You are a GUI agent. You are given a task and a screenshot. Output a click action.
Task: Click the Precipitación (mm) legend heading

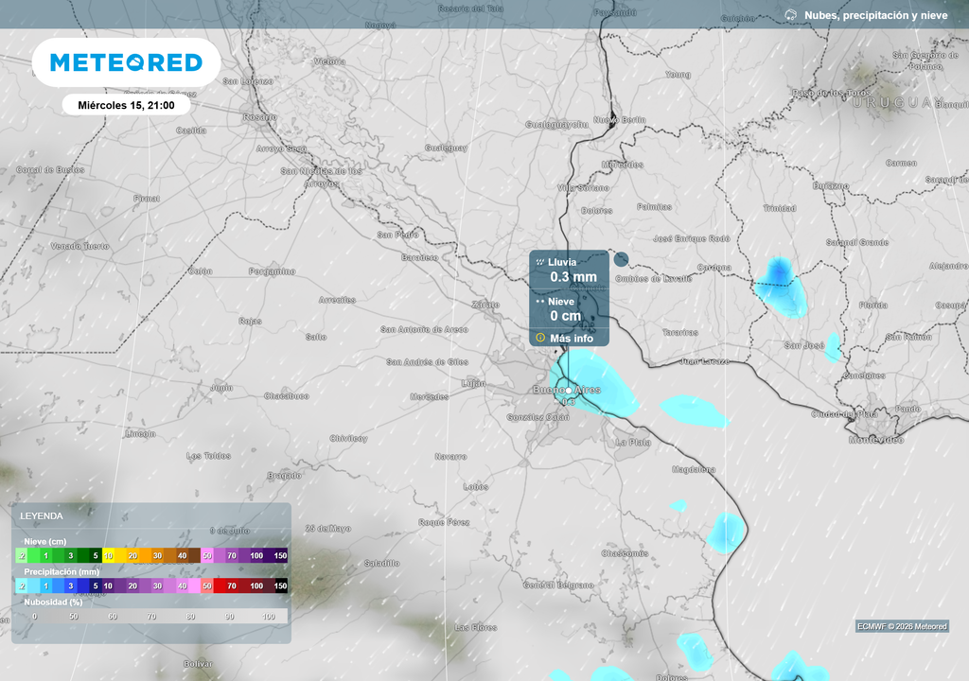62,571
